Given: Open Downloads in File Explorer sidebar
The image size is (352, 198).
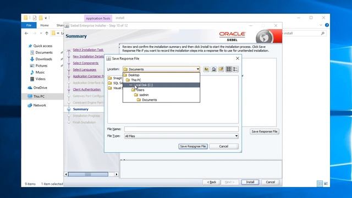Looking at the screenshot, I should [43, 59].
